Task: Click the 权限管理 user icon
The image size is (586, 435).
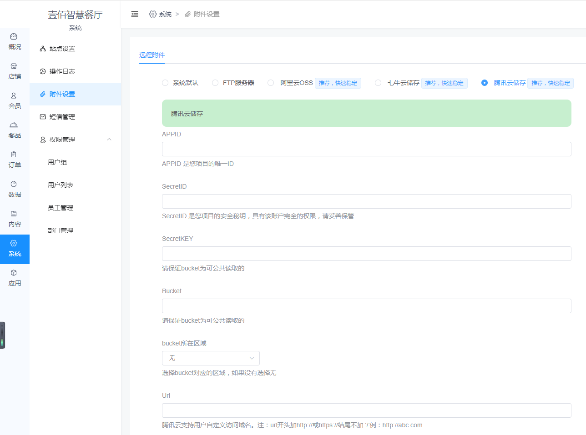Action: click(43, 140)
